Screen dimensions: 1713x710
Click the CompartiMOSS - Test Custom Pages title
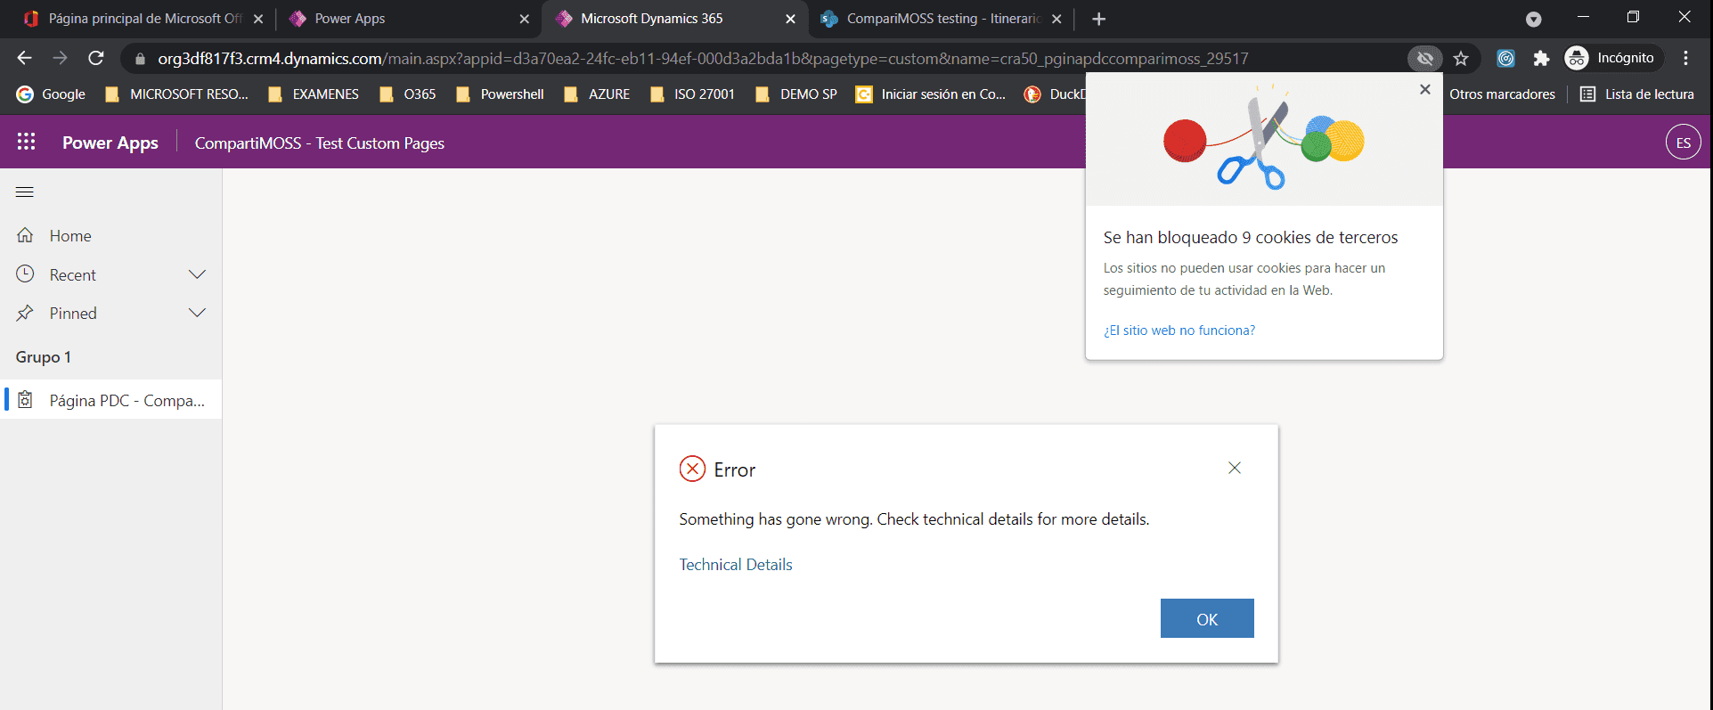coord(320,143)
